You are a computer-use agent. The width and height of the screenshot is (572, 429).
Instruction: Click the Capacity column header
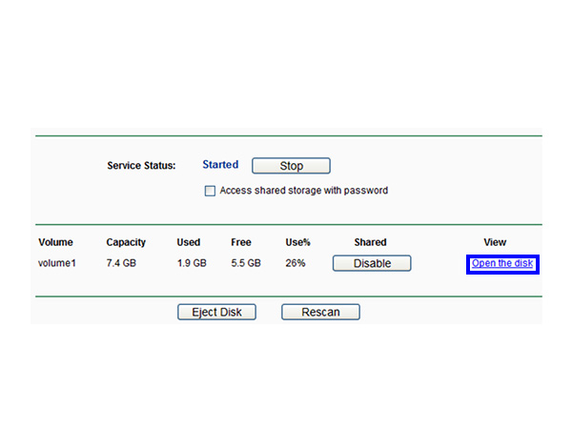pyautogui.click(x=126, y=242)
